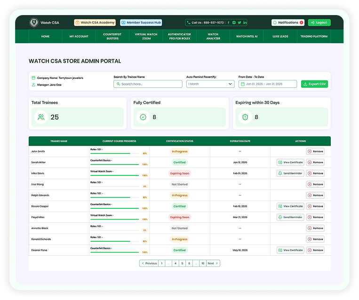Click remove X icon for Ronald Richards
This screenshot has width=359, height=300.
click(310, 239)
